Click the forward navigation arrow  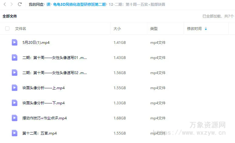12,5
